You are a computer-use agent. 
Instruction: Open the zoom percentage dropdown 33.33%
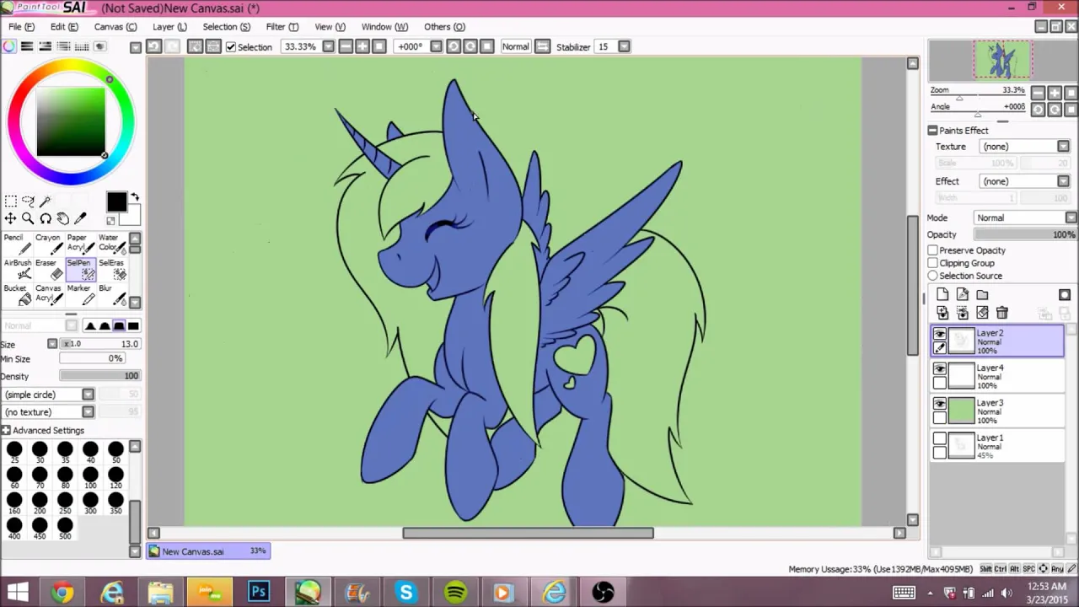[x=329, y=46]
